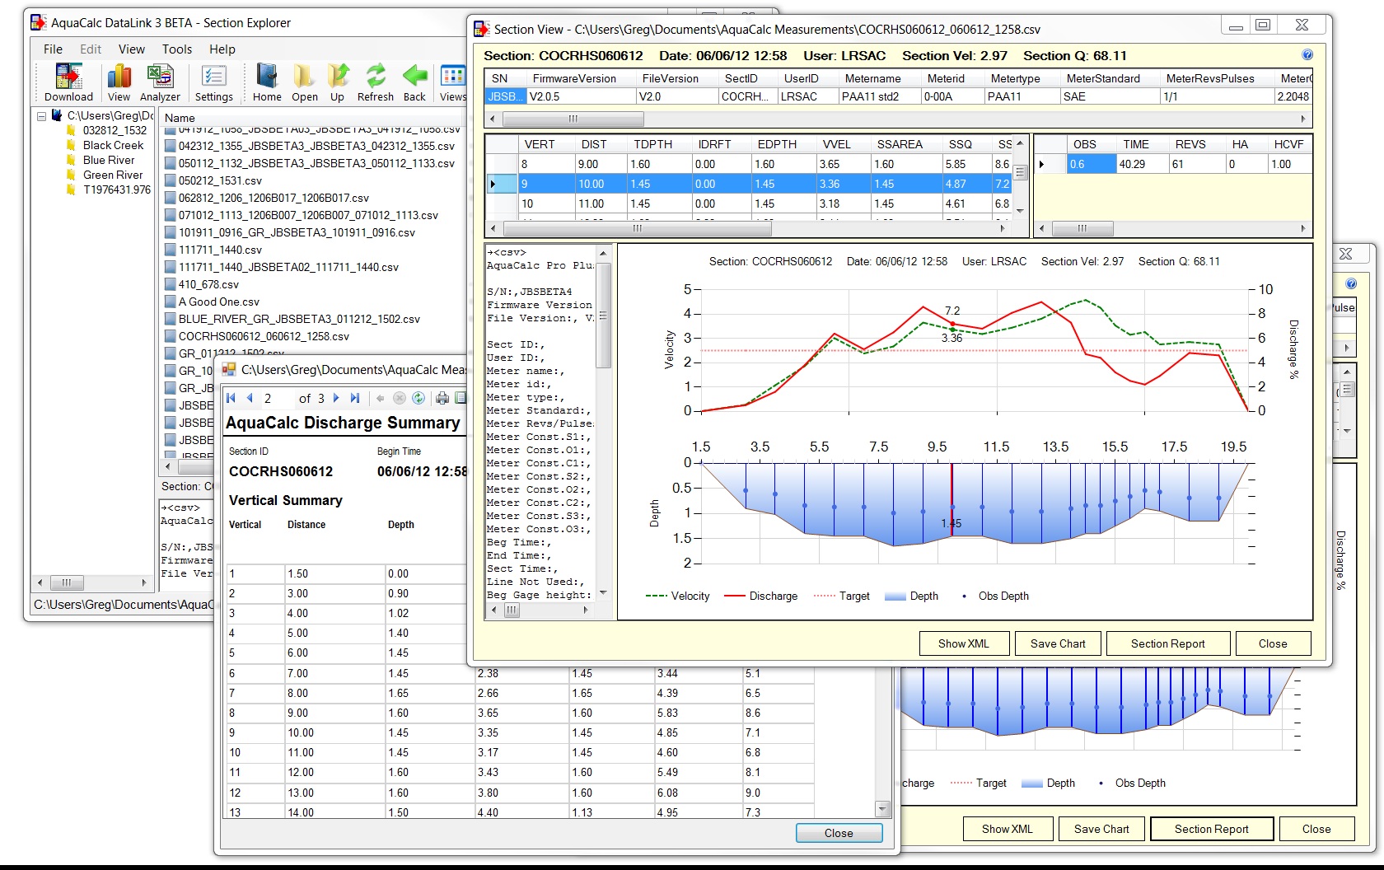Toggle print layout icon in report toolbar
The width and height of the screenshot is (1384, 870).
(x=461, y=398)
